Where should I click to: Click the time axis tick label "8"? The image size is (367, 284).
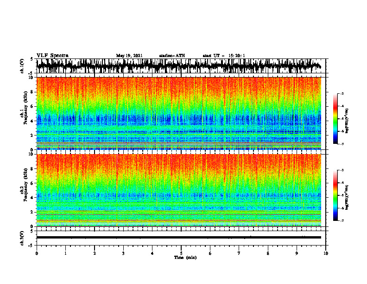pyautogui.click(x=268, y=253)
